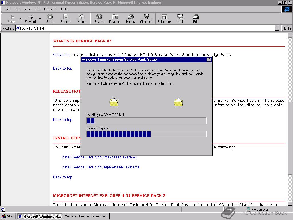
Task: Click the Overall progress bar
Action: [x=146, y=134]
